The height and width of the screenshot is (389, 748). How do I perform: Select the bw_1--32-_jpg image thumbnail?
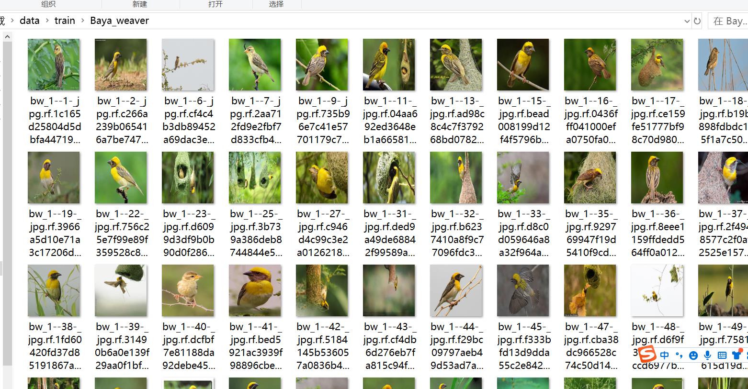click(x=456, y=178)
